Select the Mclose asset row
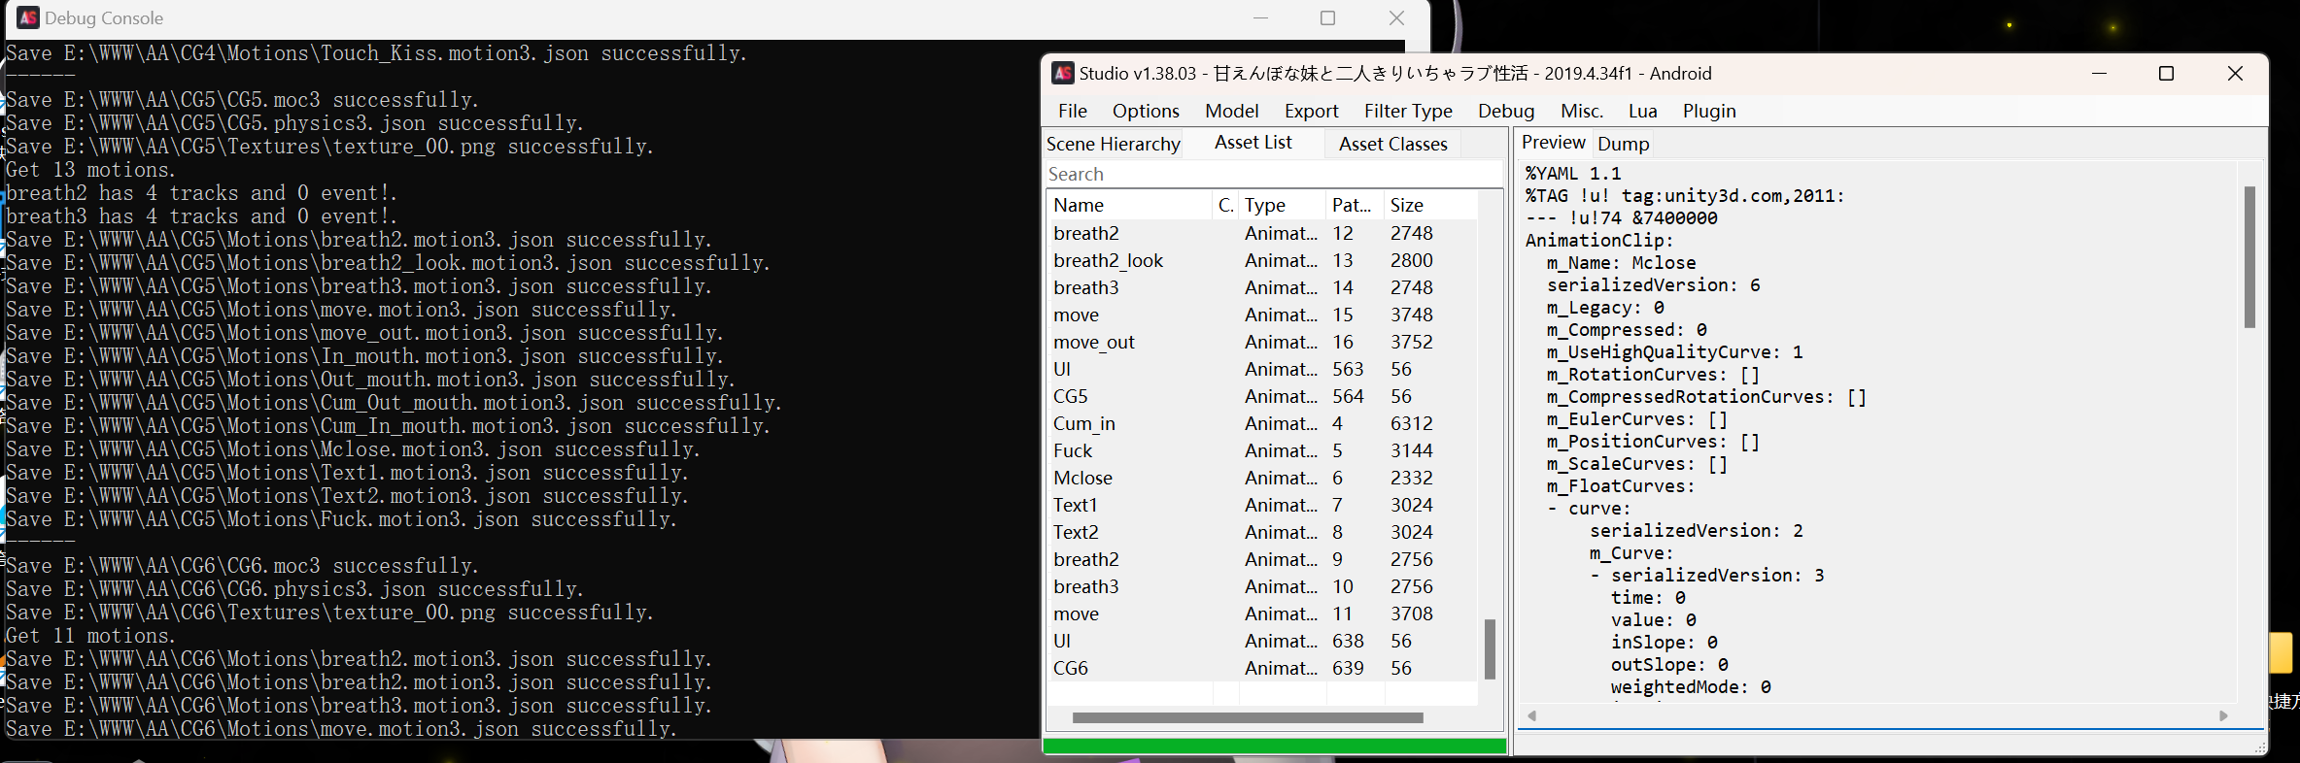Image resolution: width=2300 pixels, height=763 pixels. 1261,478
